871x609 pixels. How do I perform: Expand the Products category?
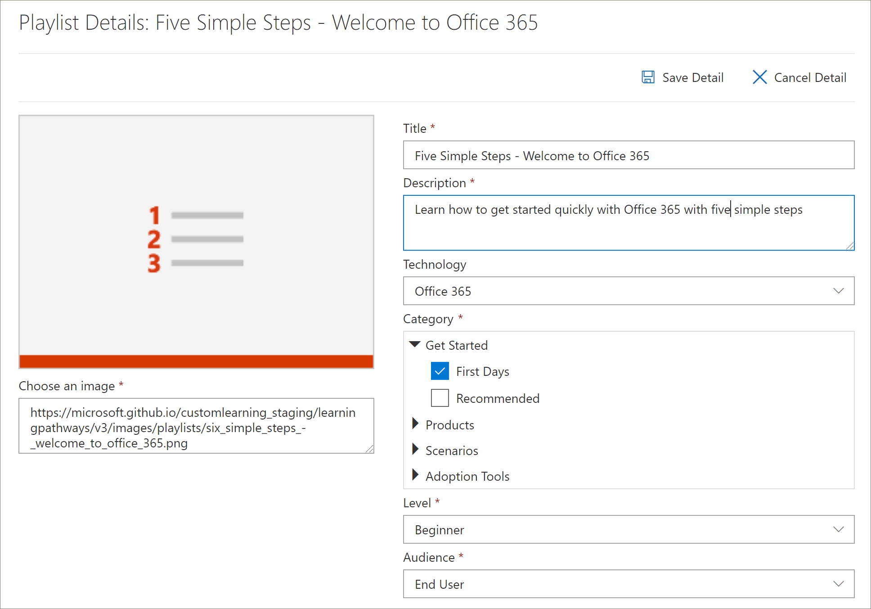415,424
